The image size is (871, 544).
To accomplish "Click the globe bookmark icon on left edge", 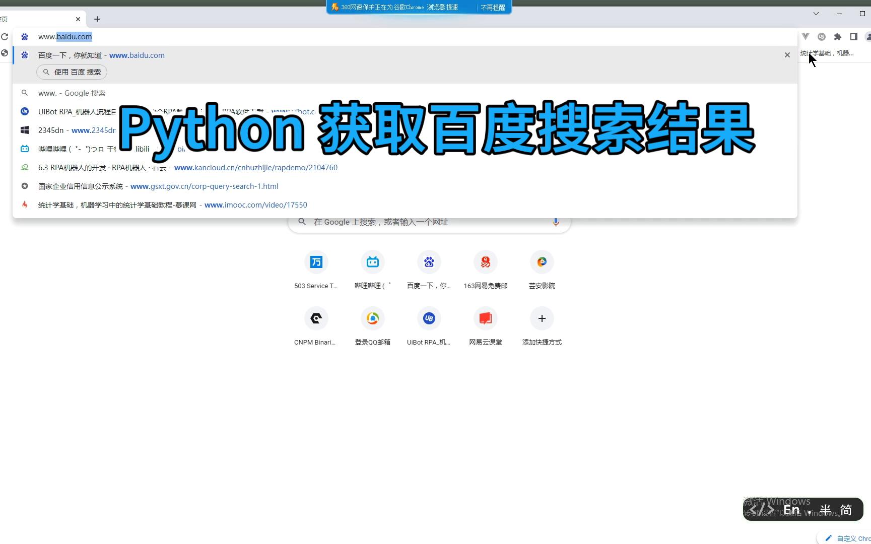I will pos(5,53).
